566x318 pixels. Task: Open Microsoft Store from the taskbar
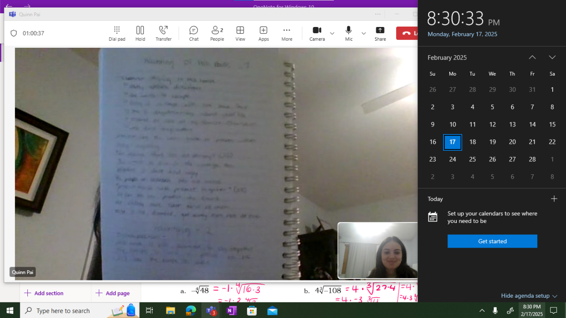[252, 310]
